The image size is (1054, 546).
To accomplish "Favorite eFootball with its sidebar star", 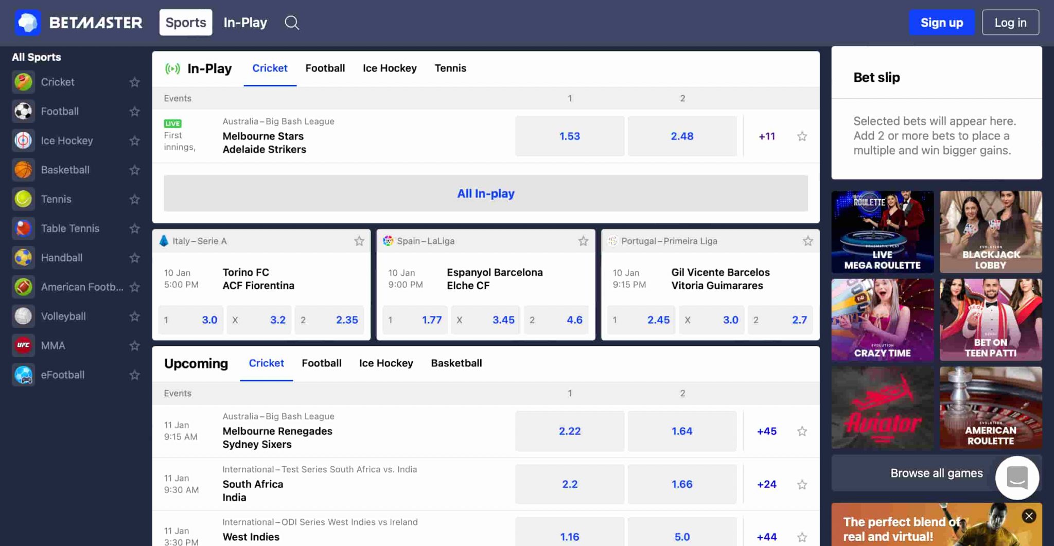I will (x=135, y=375).
